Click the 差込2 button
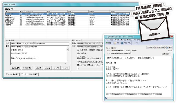This screenshot has width=177, height=103. click(47, 68)
